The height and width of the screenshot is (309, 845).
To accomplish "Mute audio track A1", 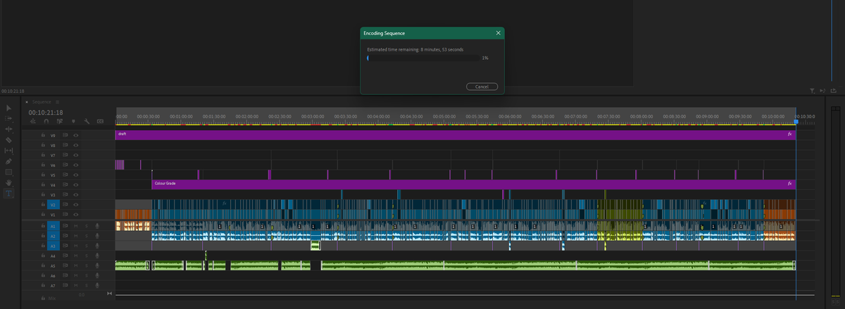I will coord(75,227).
